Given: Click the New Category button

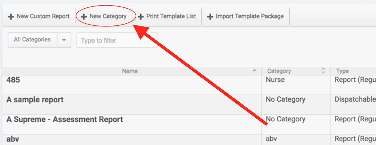Looking at the screenshot, I should point(104,17).
